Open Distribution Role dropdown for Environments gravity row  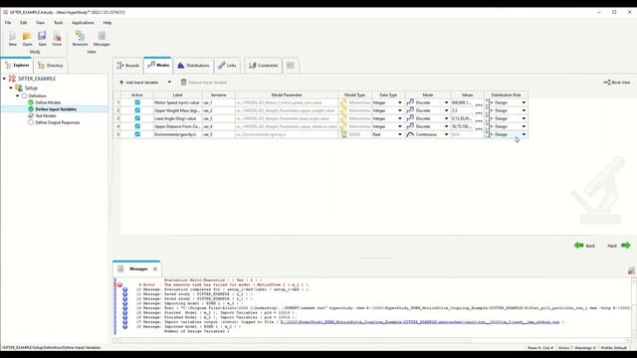tap(524, 134)
